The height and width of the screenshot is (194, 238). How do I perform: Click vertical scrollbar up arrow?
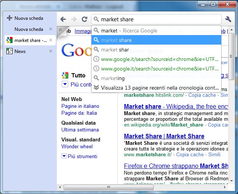click(231, 30)
